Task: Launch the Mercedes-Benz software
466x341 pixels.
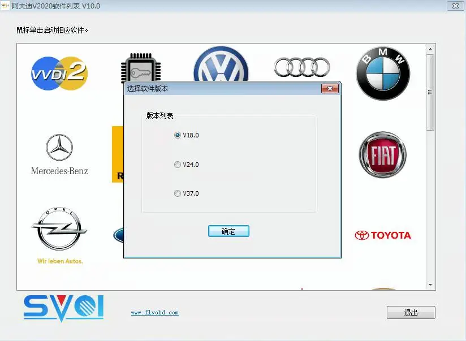Action: [59, 154]
